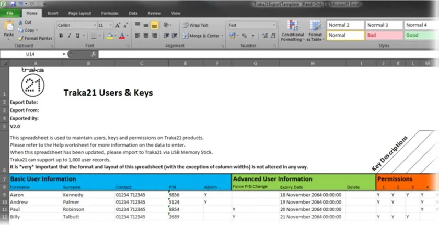The width and height of the screenshot is (439, 225).
Task: Click the Save icon in quick access toolbar
Action: (x=12, y=4)
